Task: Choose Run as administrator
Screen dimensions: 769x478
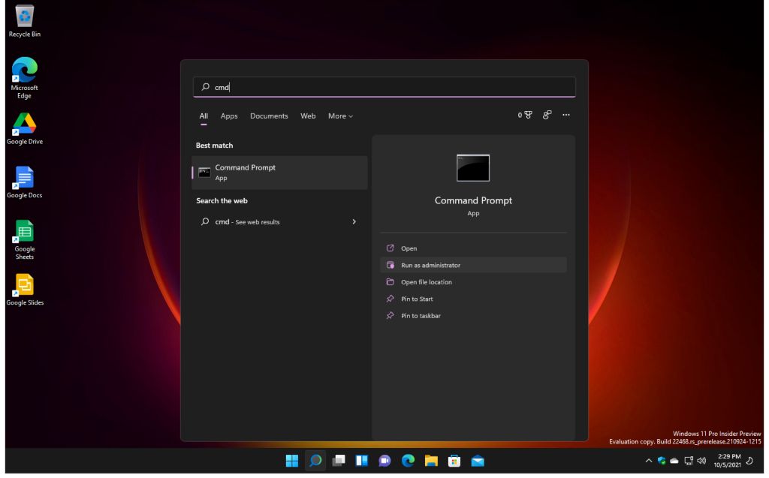Action: coord(430,265)
